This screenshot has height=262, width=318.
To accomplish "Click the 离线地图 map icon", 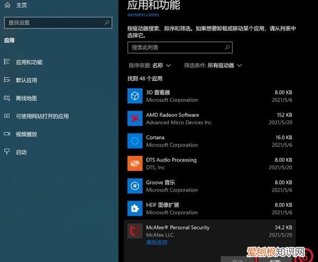I will (x=7, y=98).
